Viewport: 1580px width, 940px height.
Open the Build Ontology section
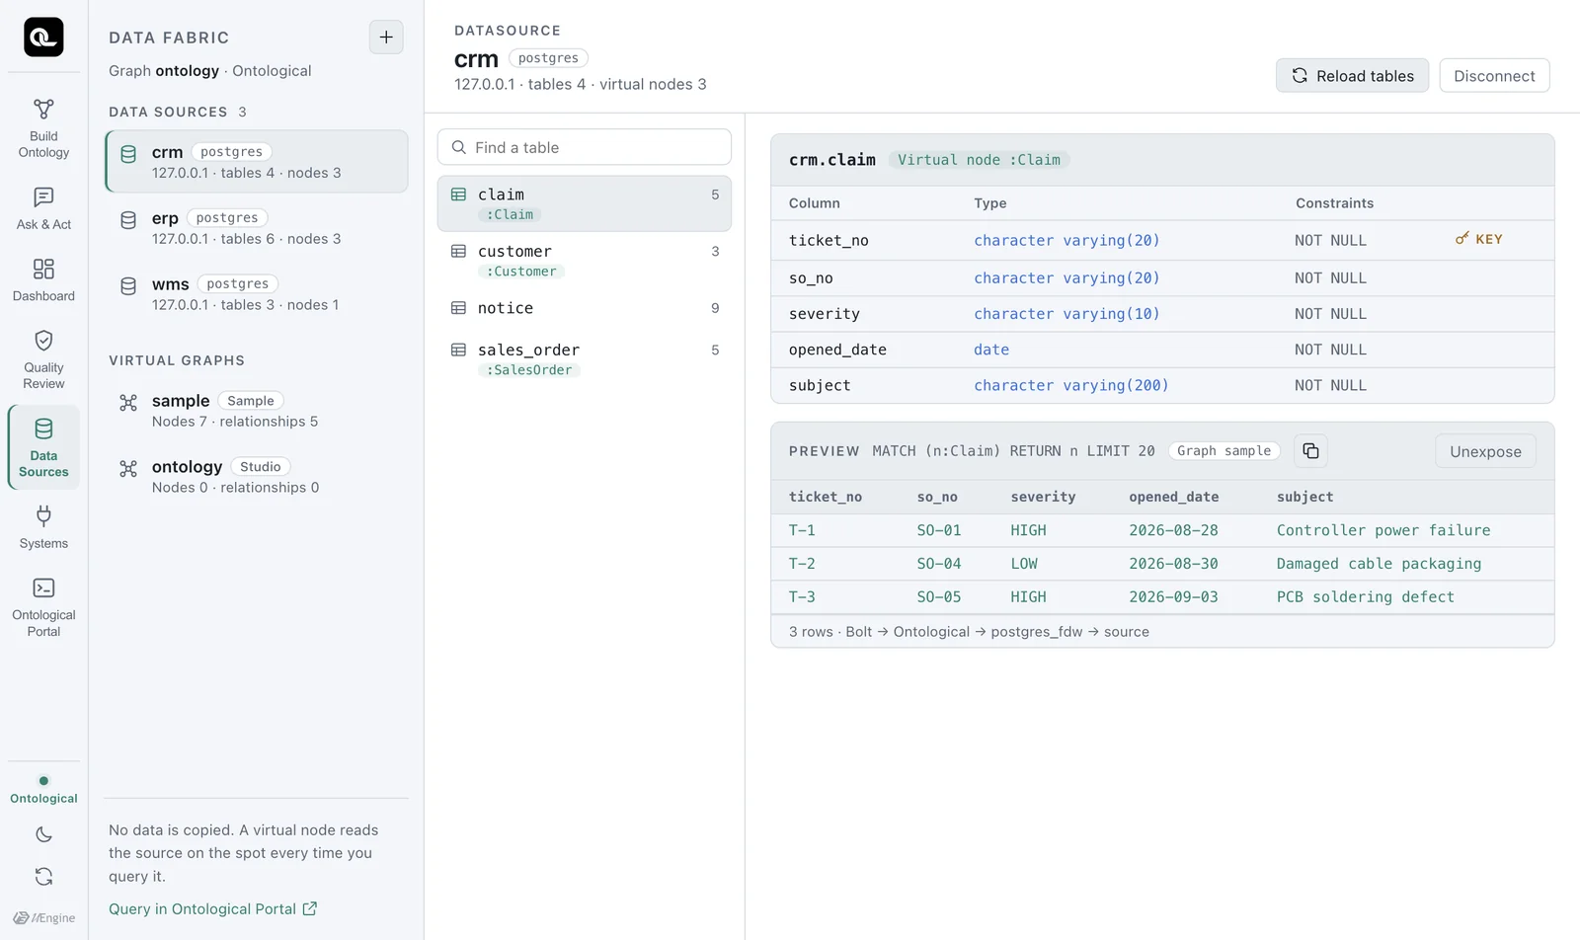click(43, 128)
